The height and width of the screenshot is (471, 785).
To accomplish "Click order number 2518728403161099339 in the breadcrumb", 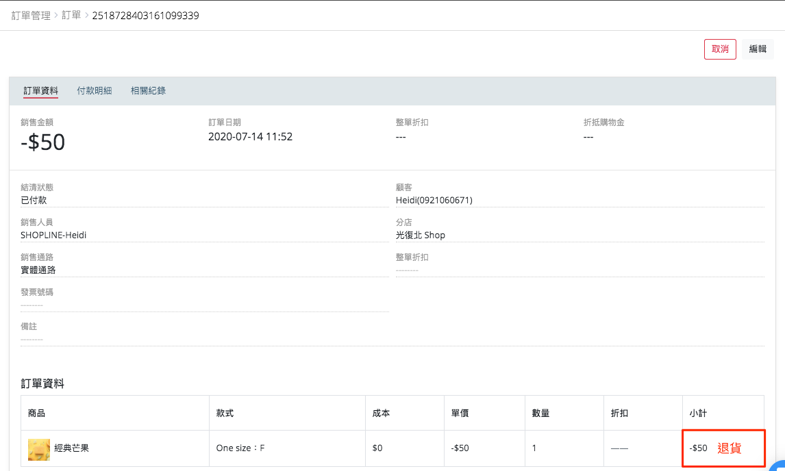I will pos(145,16).
